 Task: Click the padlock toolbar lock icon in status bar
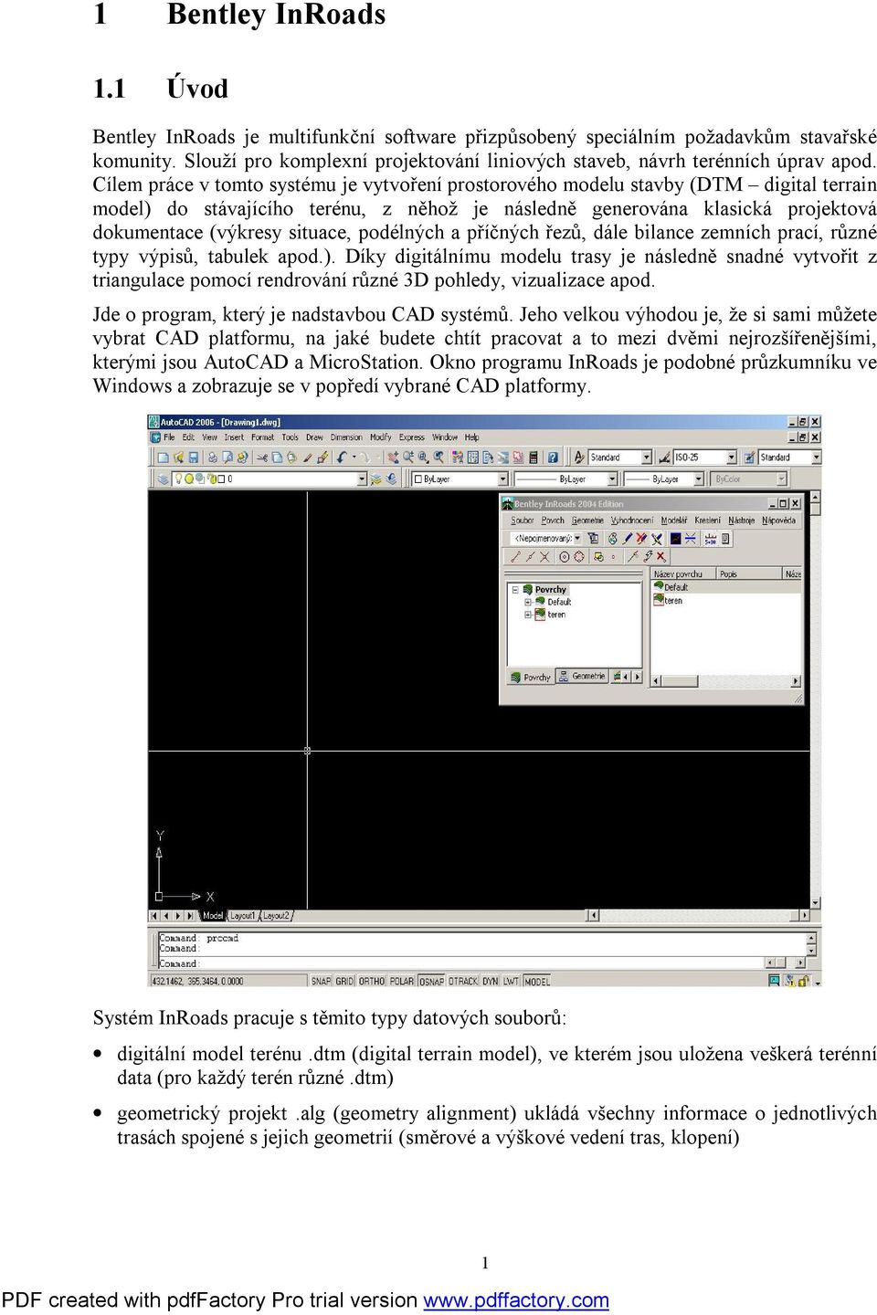pyautogui.click(x=805, y=981)
